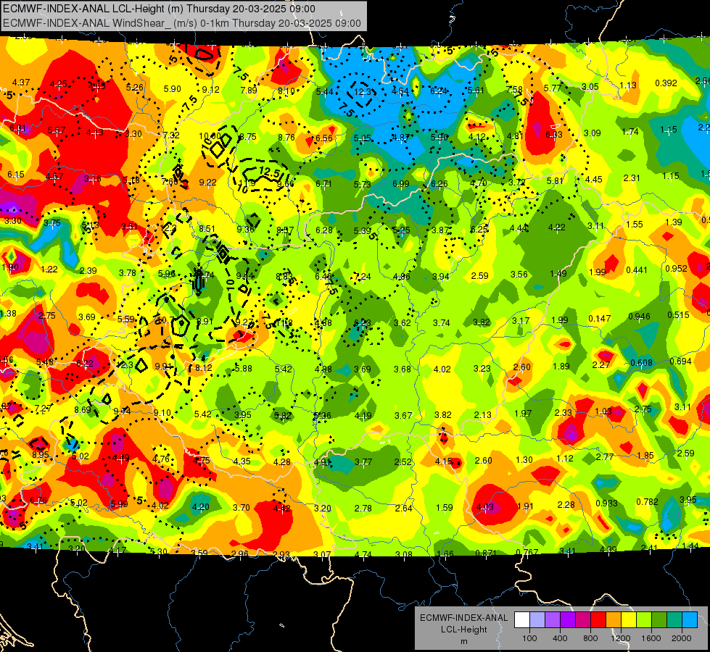710x652 pixels.
Task: Select the sky blue legend swatch
Action: [689, 620]
